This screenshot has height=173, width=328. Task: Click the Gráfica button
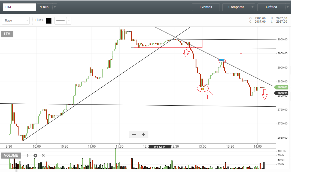pyautogui.click(x=271, y=7)
